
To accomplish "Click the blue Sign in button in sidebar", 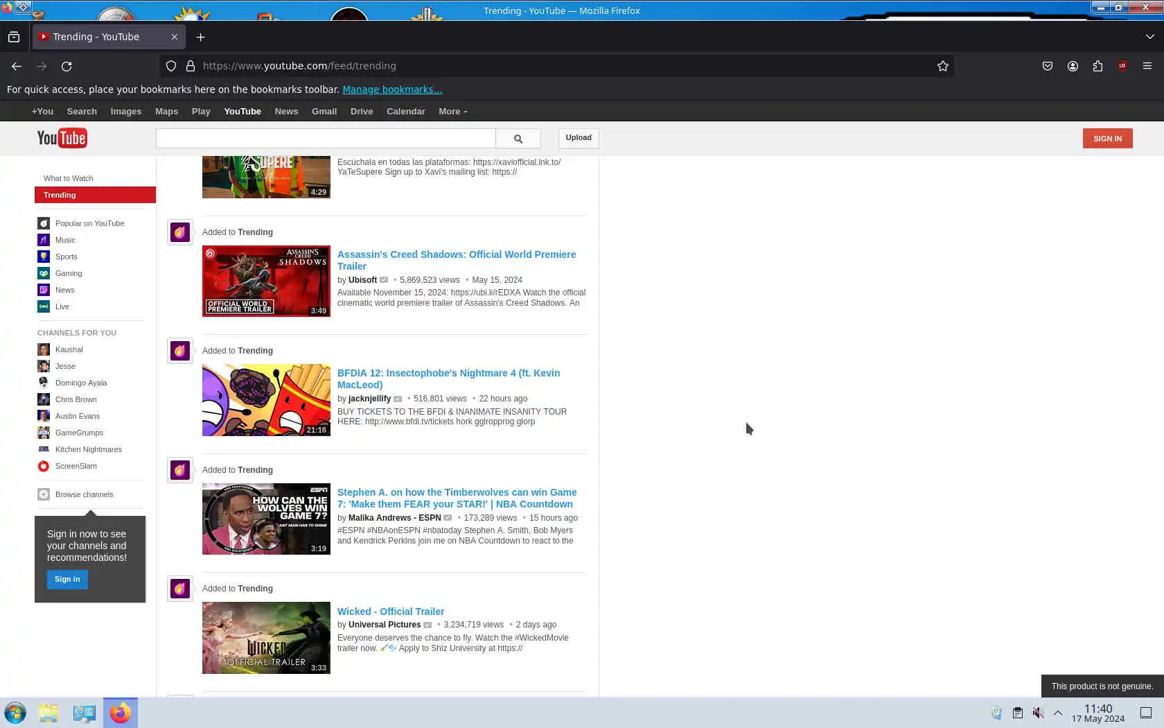I will point(67,580).
